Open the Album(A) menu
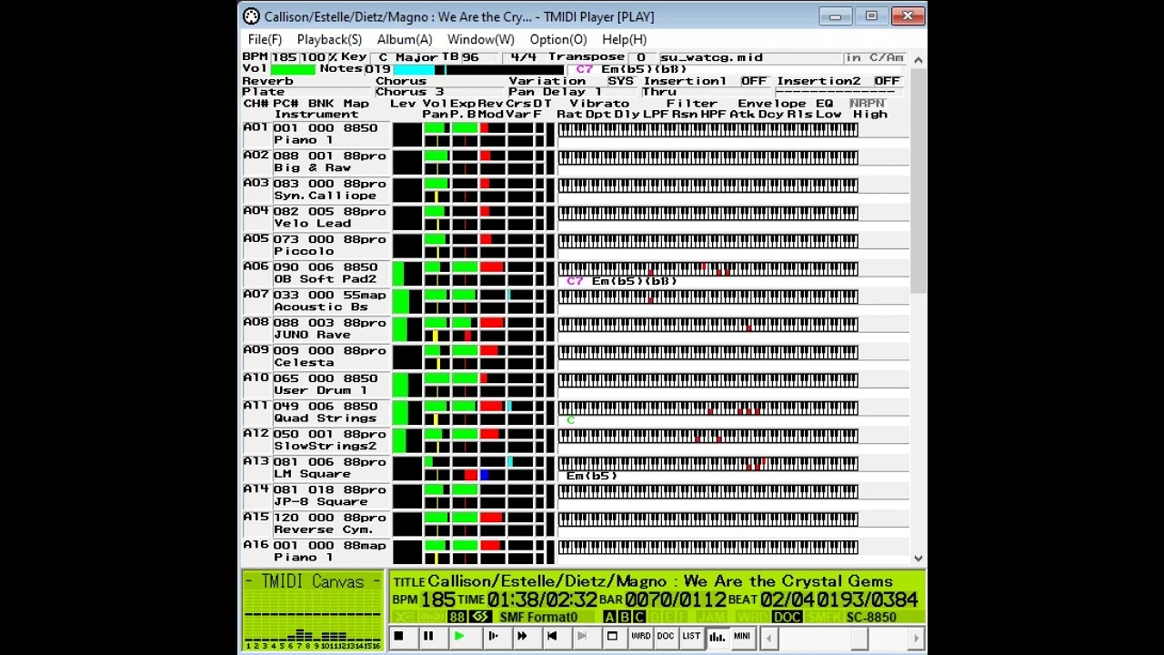The height and width of the screenshot is (655, 1164). 405,39
